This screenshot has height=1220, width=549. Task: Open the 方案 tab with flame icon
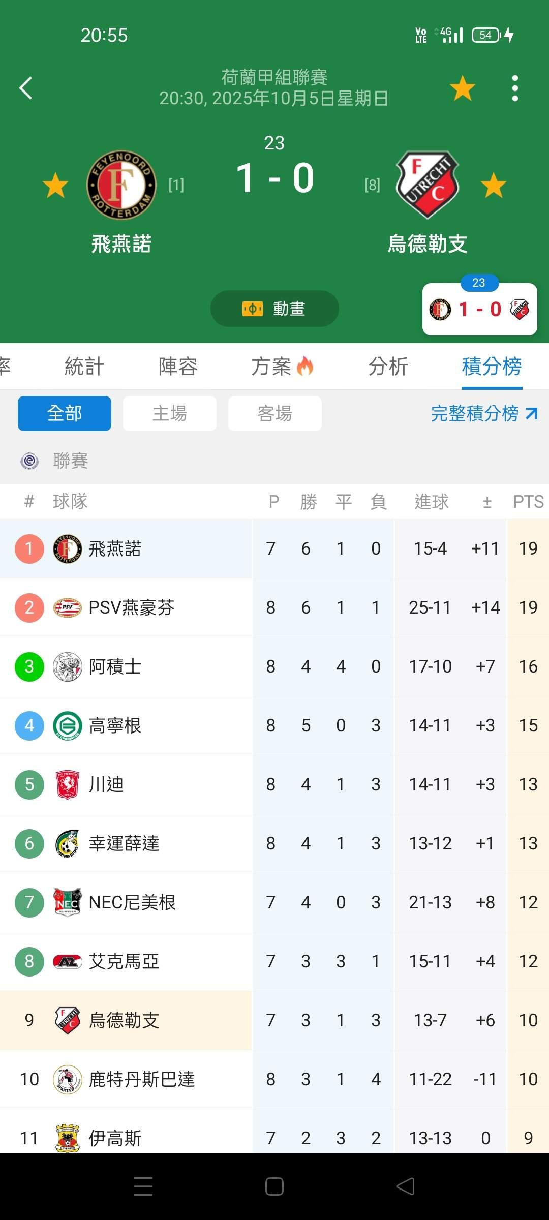[x=282, y=366]
